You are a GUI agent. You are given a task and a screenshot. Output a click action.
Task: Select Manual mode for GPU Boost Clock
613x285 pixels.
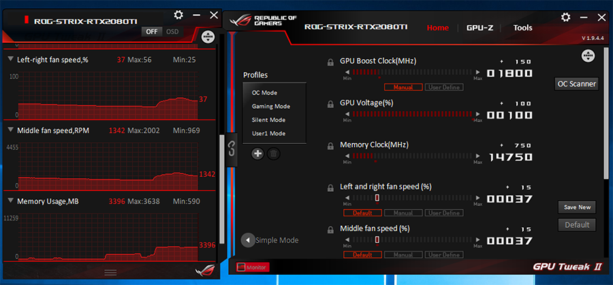coord(403,87)
